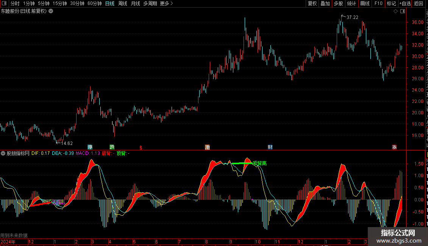Expand the 更多 periods menu
428x246 pixels.
click(x=166, y=3)
